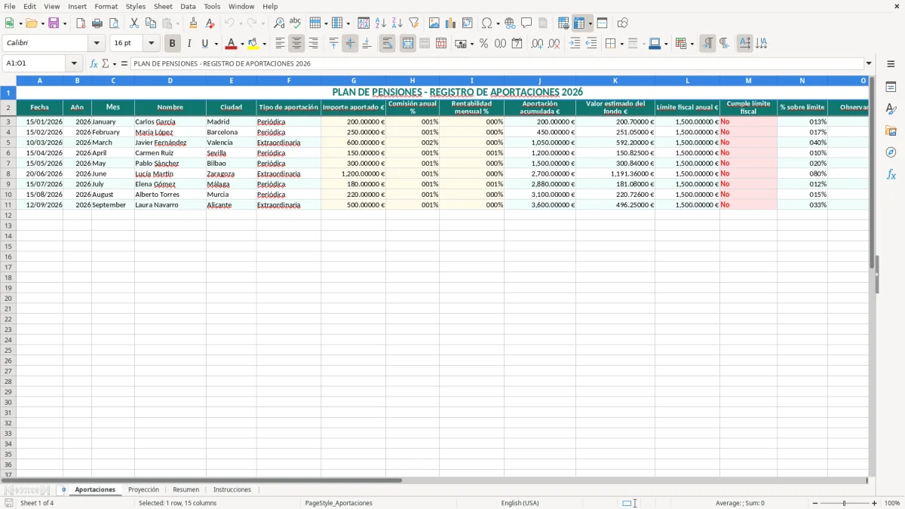Click Sort Descending icon
Image resolution: width=905 pixels, height=509 pixels.
397,23
